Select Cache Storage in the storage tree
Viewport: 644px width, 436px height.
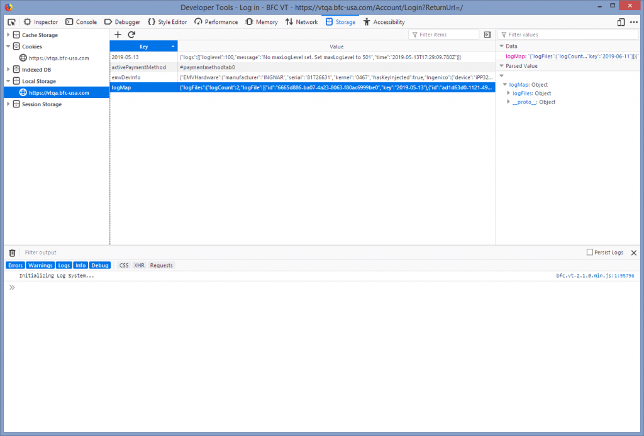[40, 35]
